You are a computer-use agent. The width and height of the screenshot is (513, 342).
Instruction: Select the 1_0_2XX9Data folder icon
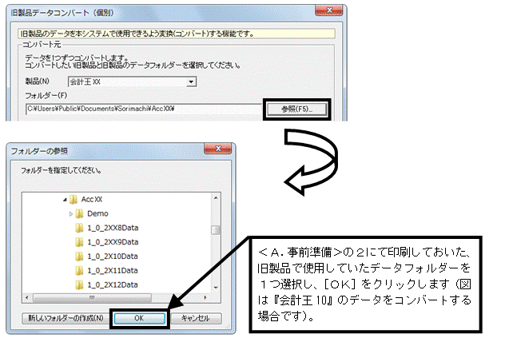79,242
